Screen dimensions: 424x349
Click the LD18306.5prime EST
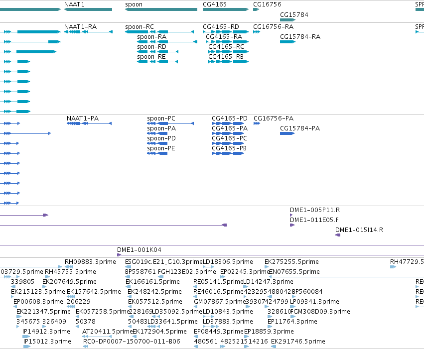(x=209, y=267)
